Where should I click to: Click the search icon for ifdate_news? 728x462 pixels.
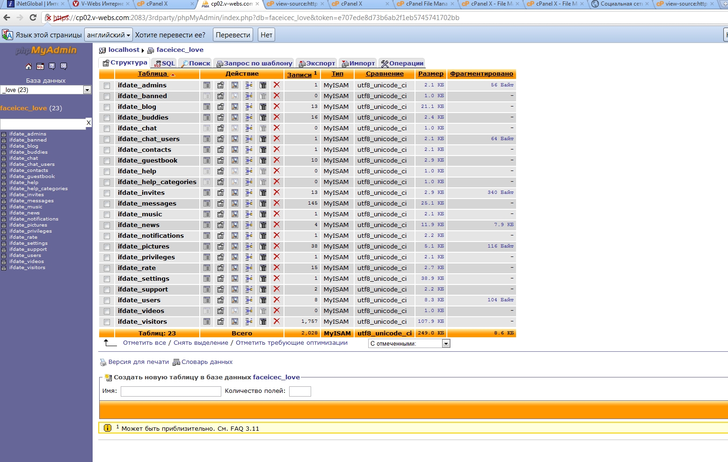[235, 225]
